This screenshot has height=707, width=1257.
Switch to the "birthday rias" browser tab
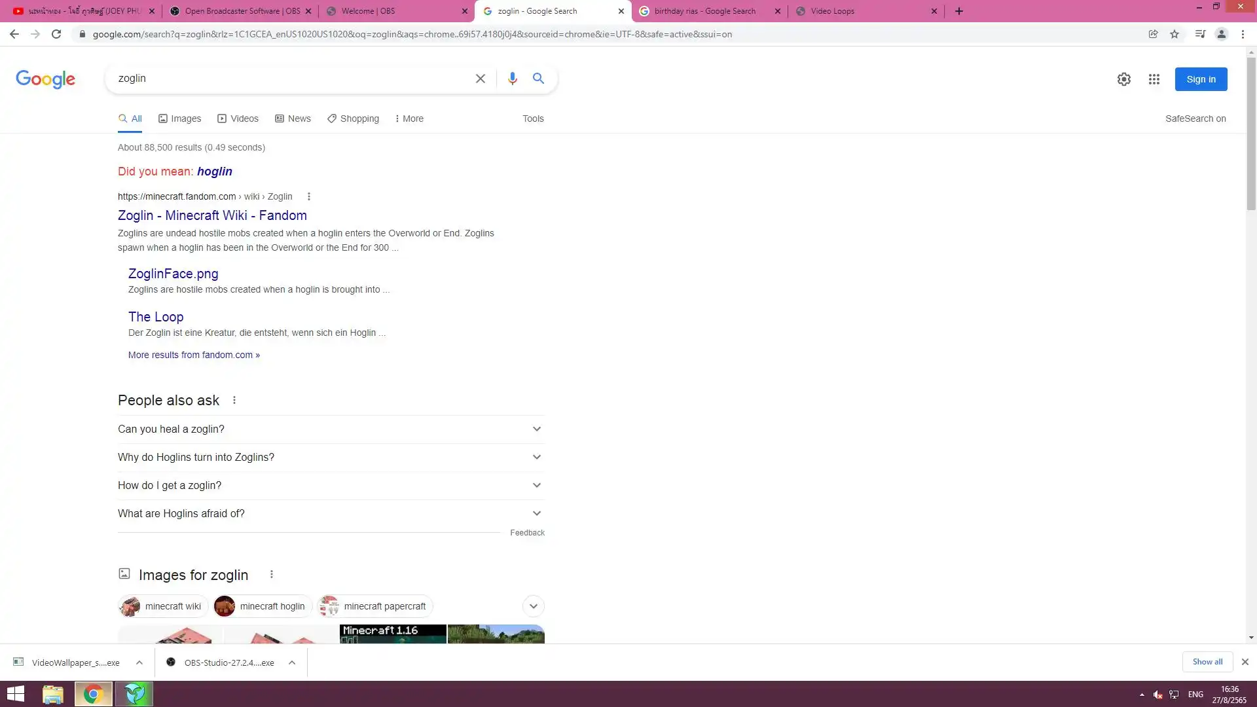(x=704, y=11)
